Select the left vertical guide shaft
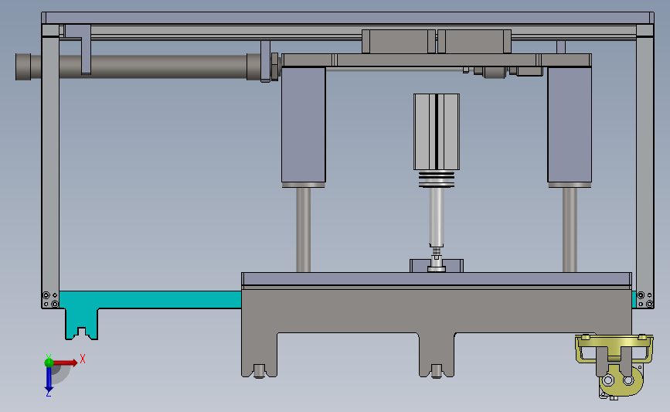 coord(304,230)
